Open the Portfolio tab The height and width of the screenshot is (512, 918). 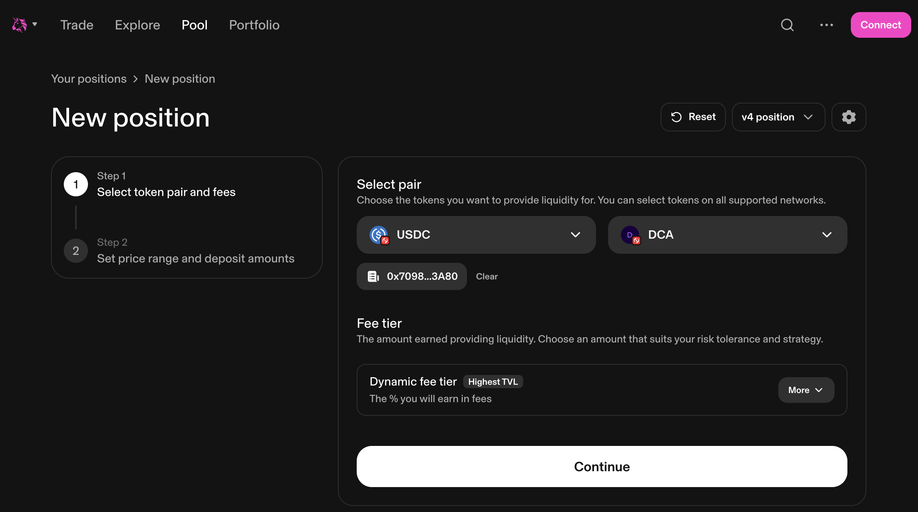[x=254, y=25]
